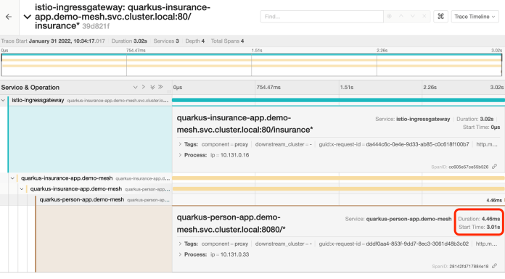Collapse the istio-ingressgateway span row
505x279 pixels.
[3, 101]
